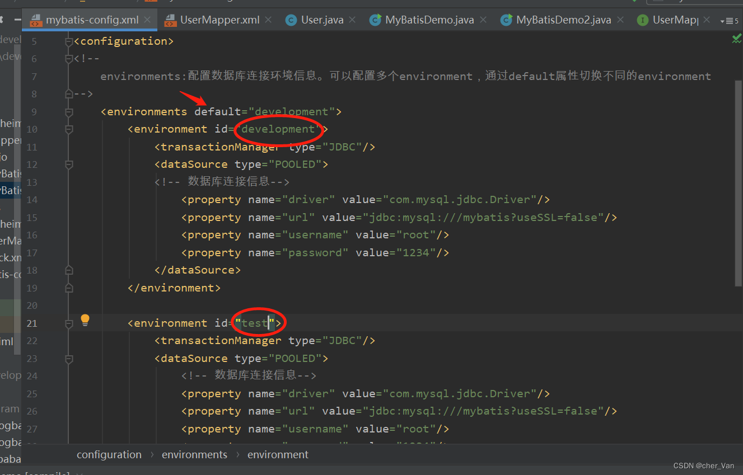The width and height of the screenshot is (743, 475).
Task: Click the closing </dataSource> tag on line 18
Action: point(198,270)
